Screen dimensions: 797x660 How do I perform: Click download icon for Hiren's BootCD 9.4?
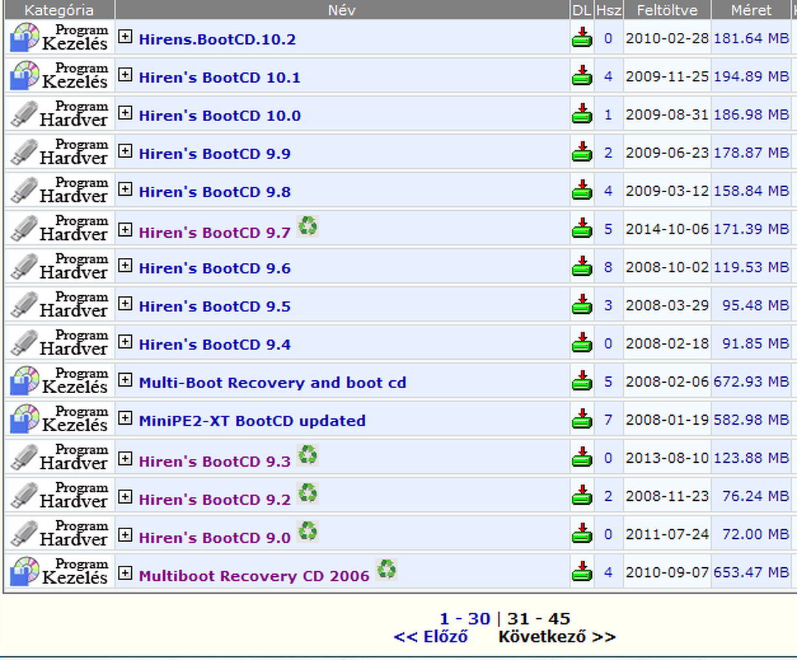pyautogui.click(x=582, y=342)
